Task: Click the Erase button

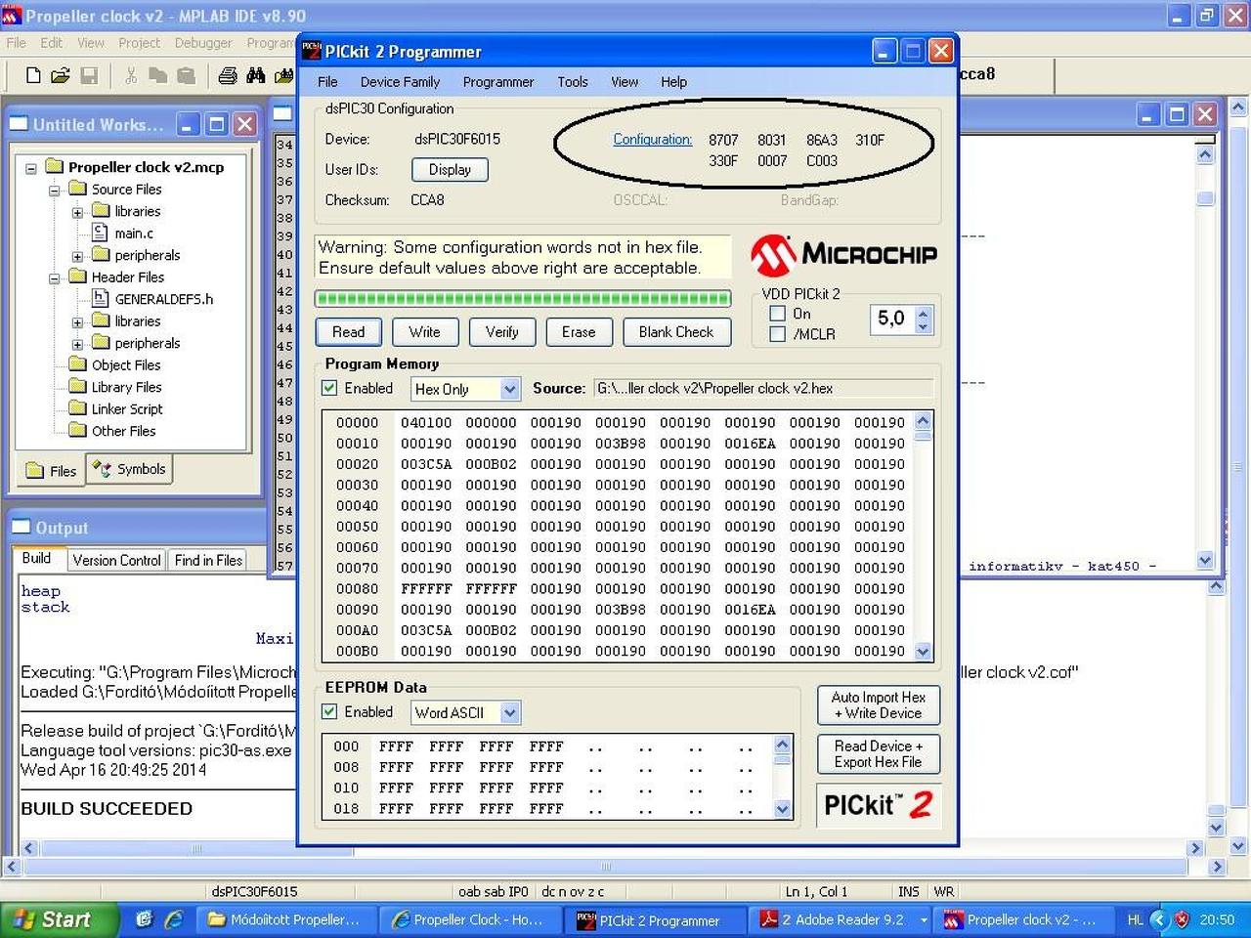Action: coord(579,332)
